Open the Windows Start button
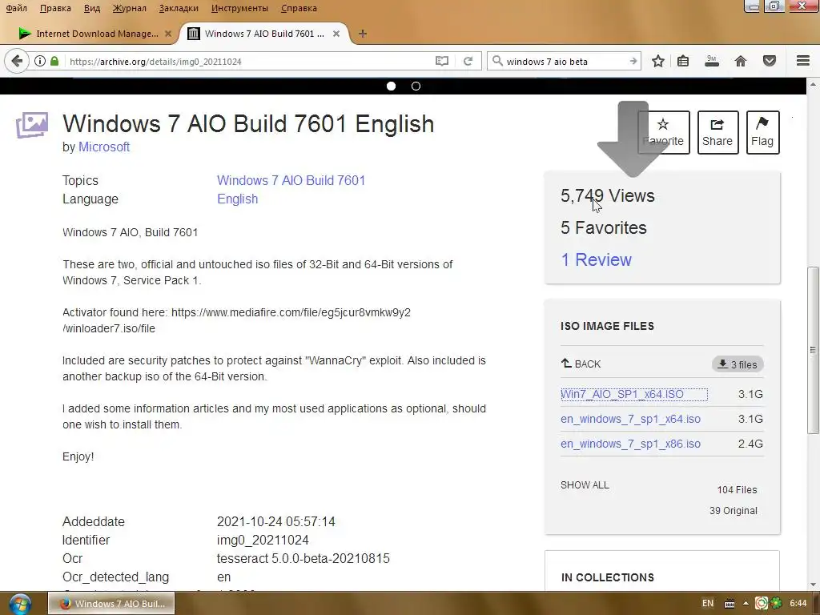Image resolution: width=820 pixels, height=615 pixels. coord(19,604)
